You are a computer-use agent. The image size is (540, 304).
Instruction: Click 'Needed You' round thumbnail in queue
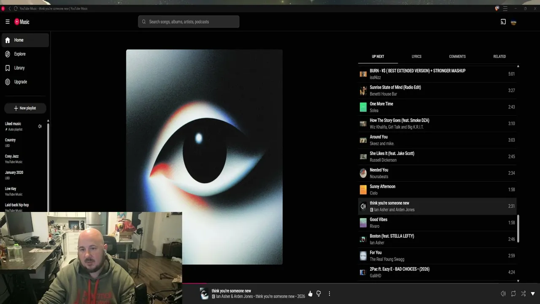point(363,173)
